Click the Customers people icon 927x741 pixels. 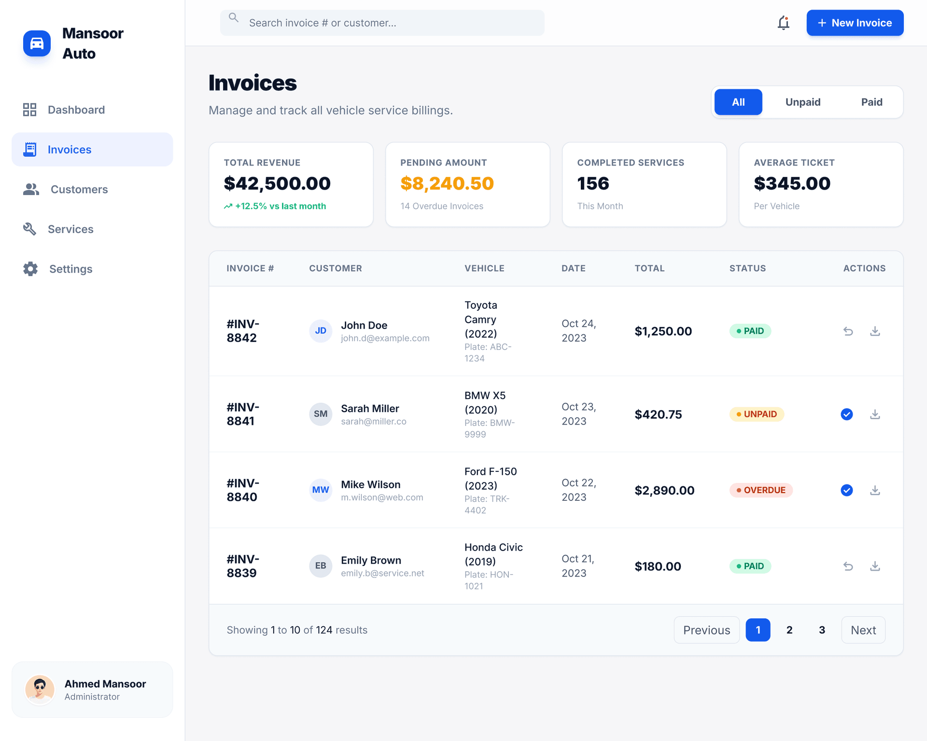pos(30,189)
